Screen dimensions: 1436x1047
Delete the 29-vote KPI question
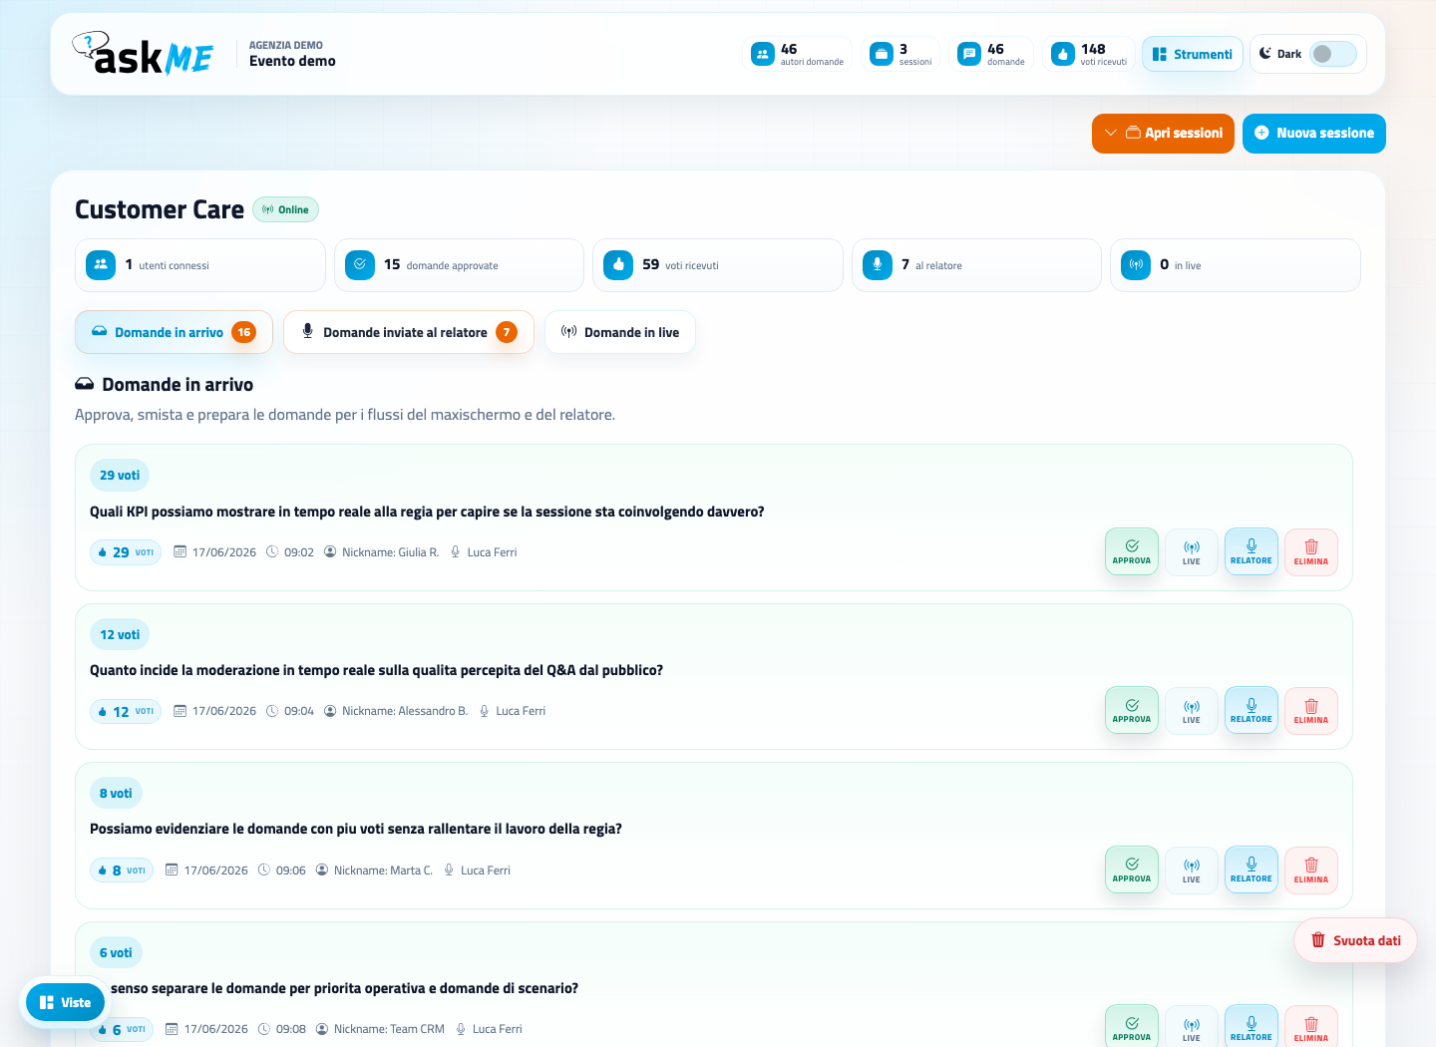point(1311,551)
